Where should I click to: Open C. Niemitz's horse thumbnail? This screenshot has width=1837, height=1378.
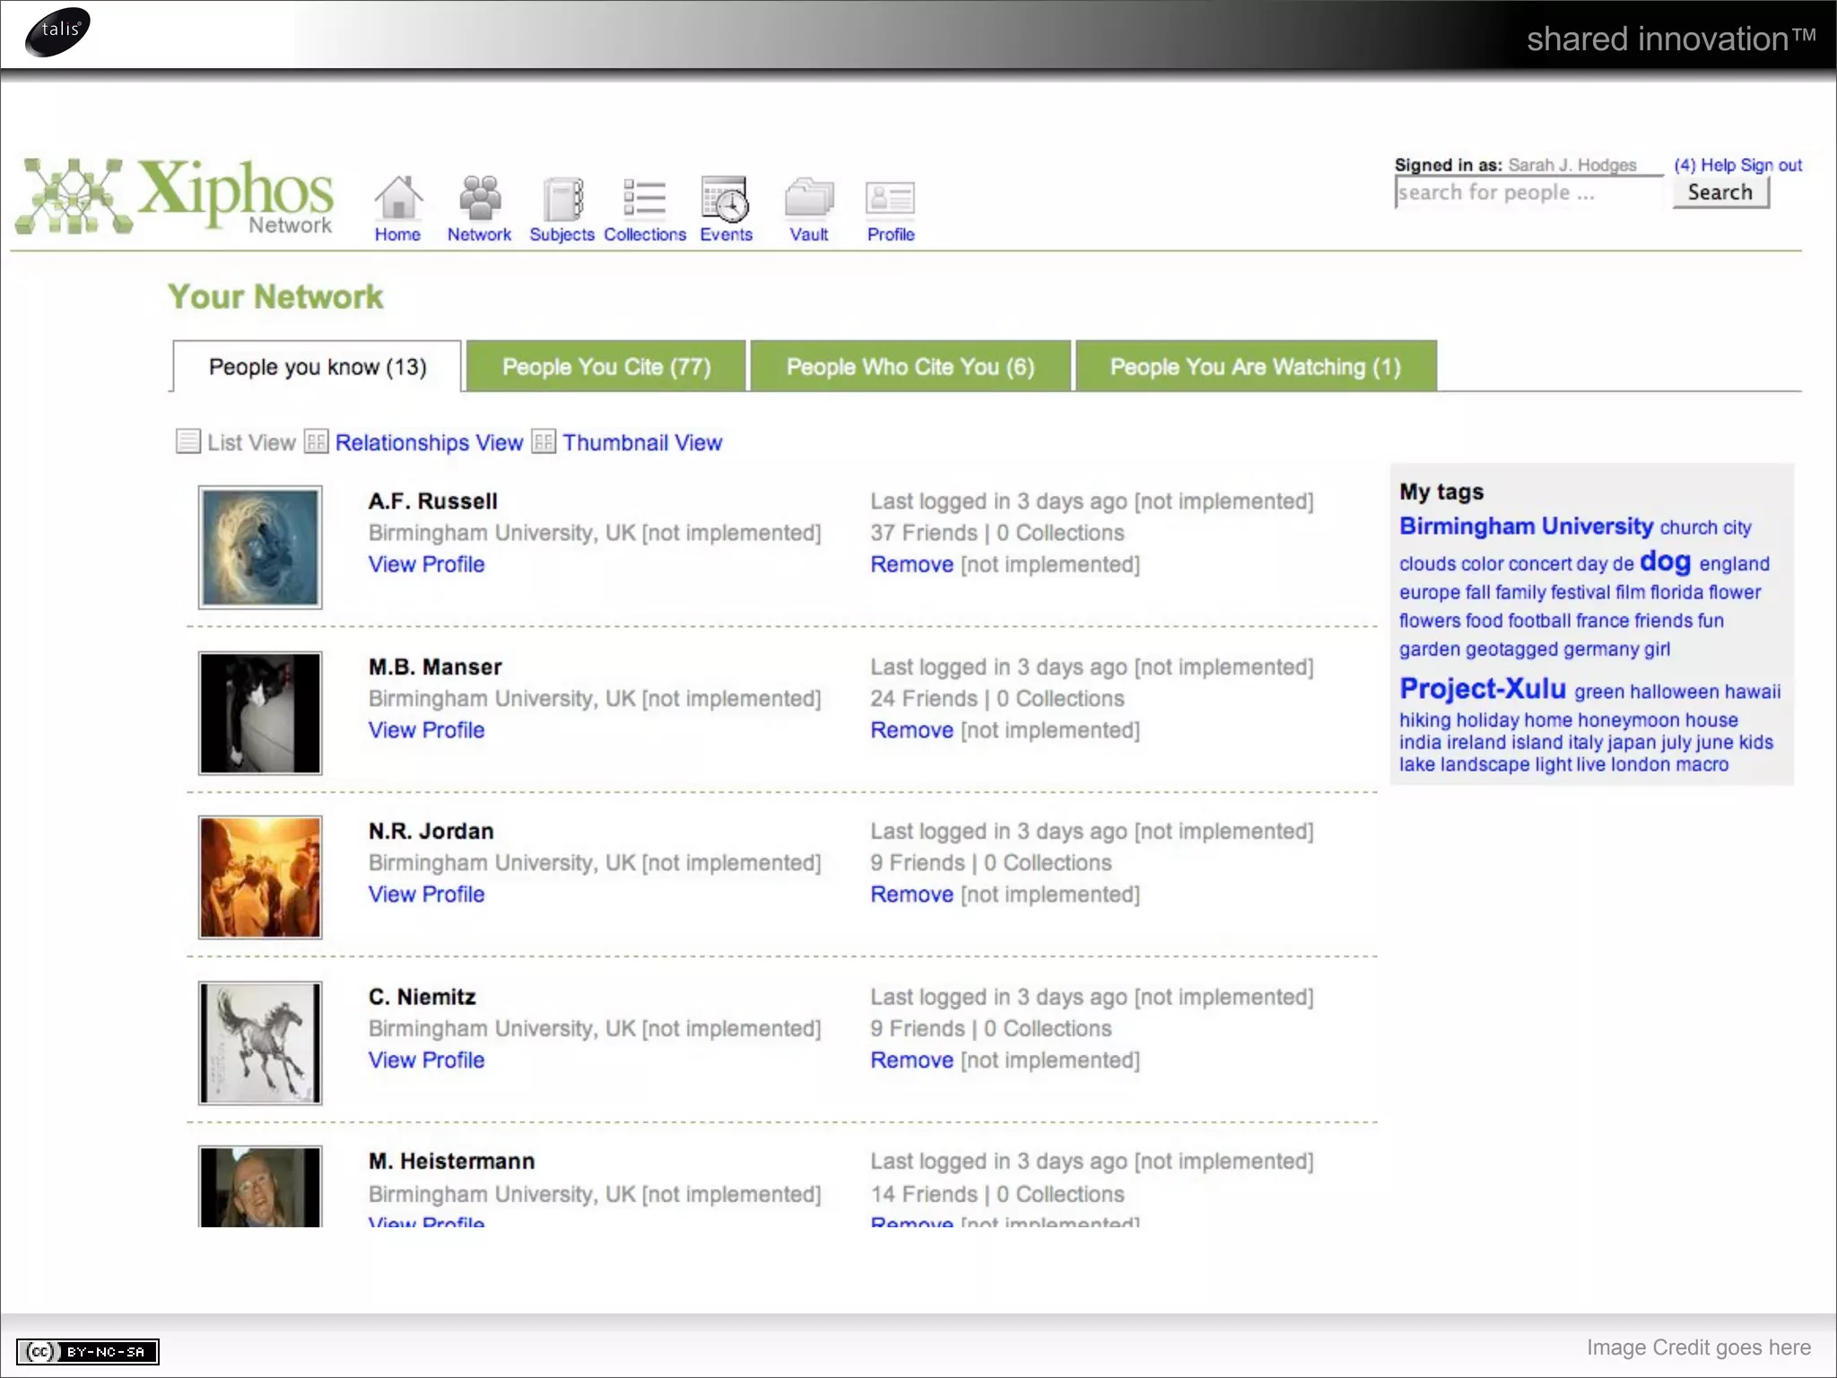click(x=260, y=1042)
